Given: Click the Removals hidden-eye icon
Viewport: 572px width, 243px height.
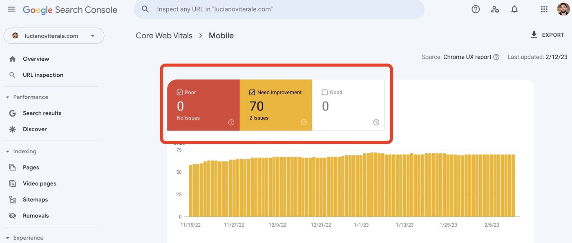Looking at the screenshot, I should coord(13,216).
